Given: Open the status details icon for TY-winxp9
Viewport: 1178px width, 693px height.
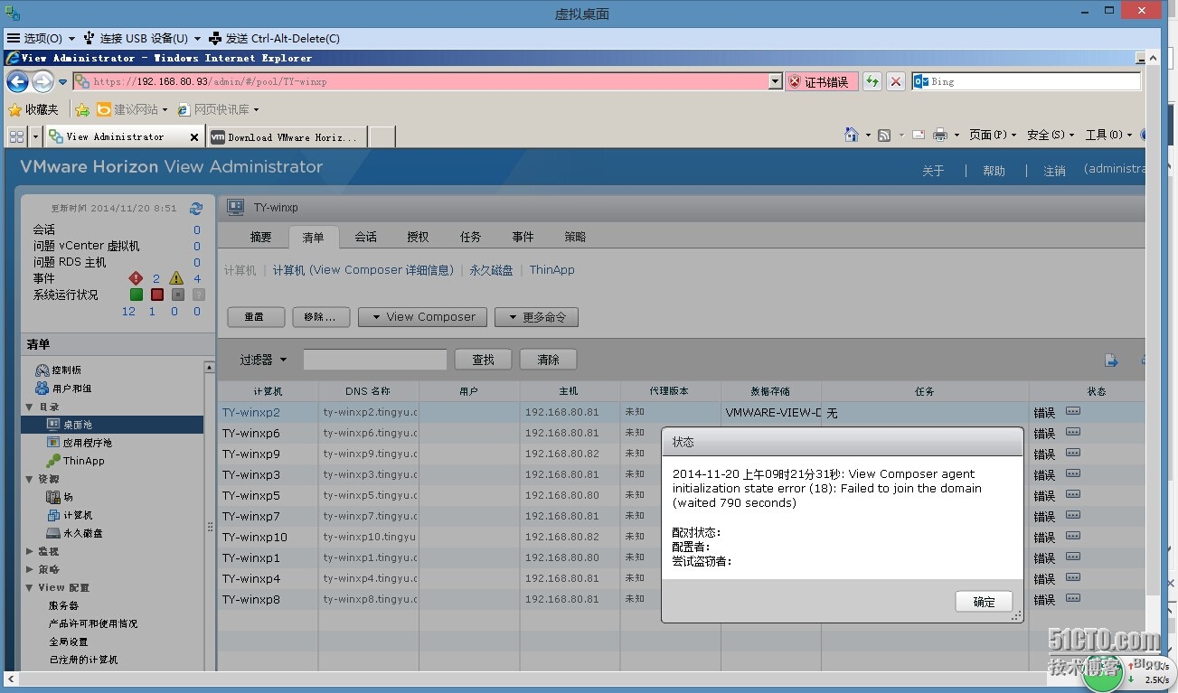Looking at the screenshot, I should (x=1073, y=453).
